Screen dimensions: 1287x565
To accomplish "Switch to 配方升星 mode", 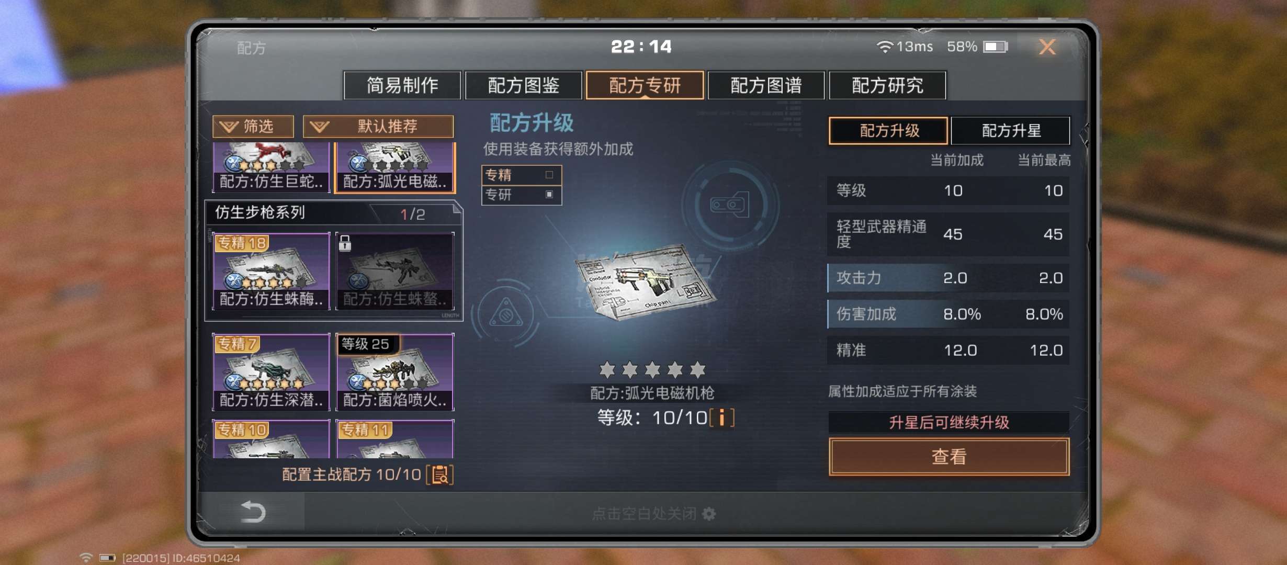I will point(1010,130).
